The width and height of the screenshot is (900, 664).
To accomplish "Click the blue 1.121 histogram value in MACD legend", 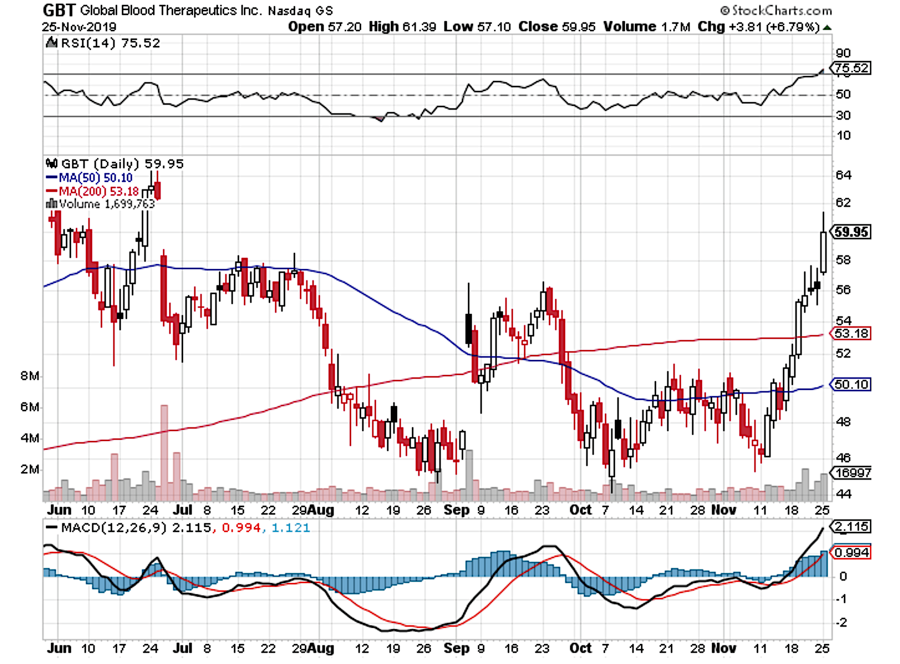I will [x=291, y=528].
